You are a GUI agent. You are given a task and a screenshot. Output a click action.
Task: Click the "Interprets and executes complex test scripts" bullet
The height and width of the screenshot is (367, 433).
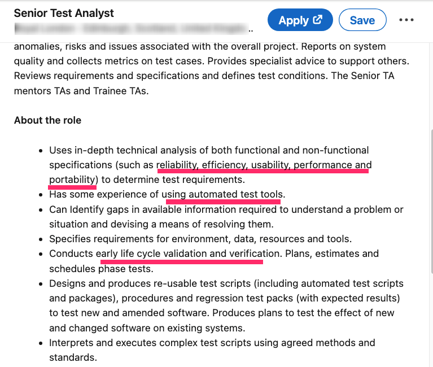point(212,343)
